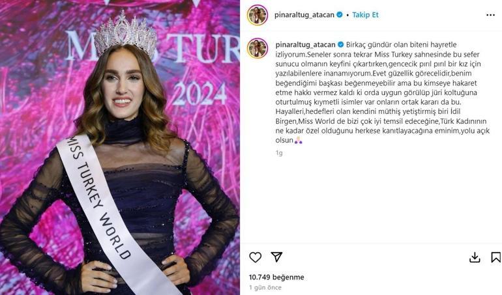Image resolution: width=502 pixels, height=295 pixels.
Task: Follow the account via Takip Et
Action: tap(365, 15)
